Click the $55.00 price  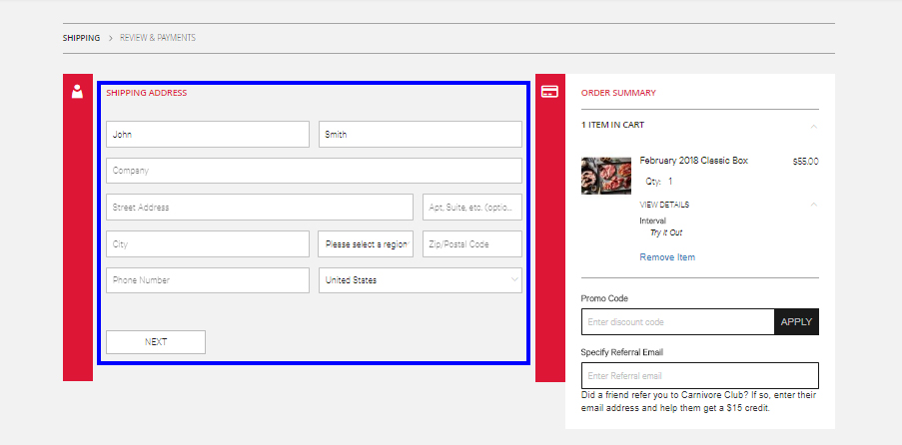click(x=805, y=162)
